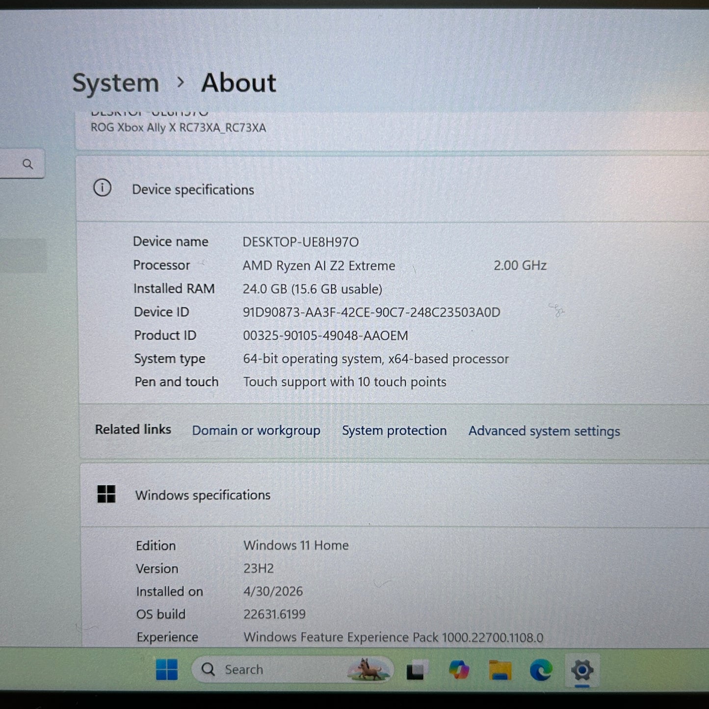
Task: Click the Installed RAM label
Action: [x=174, y=289]
